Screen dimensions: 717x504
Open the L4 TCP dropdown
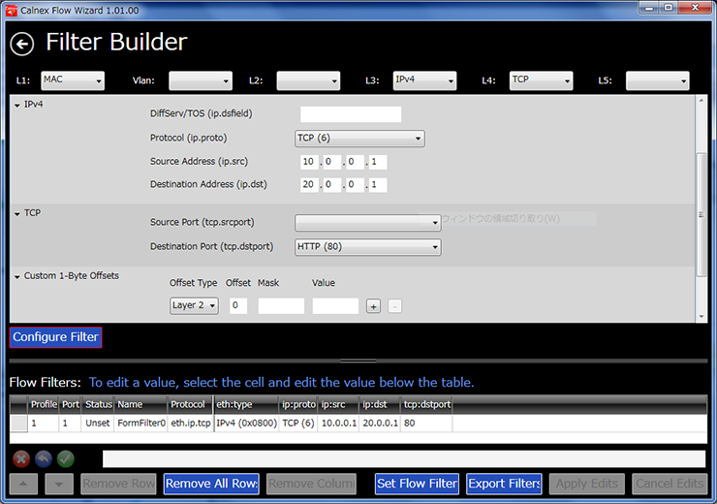(x=541, y=80)
